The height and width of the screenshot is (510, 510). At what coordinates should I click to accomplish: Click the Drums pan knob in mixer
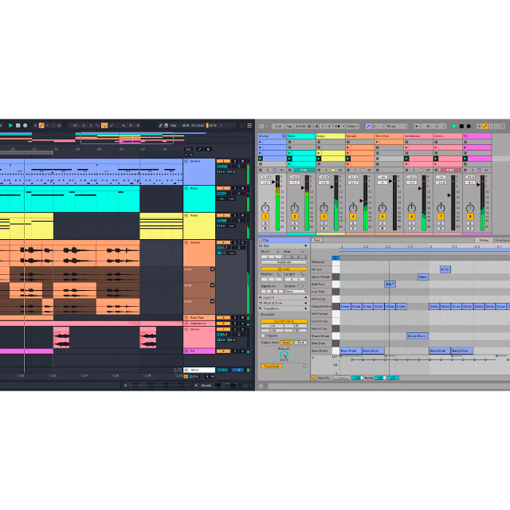(x=265, y=207)
